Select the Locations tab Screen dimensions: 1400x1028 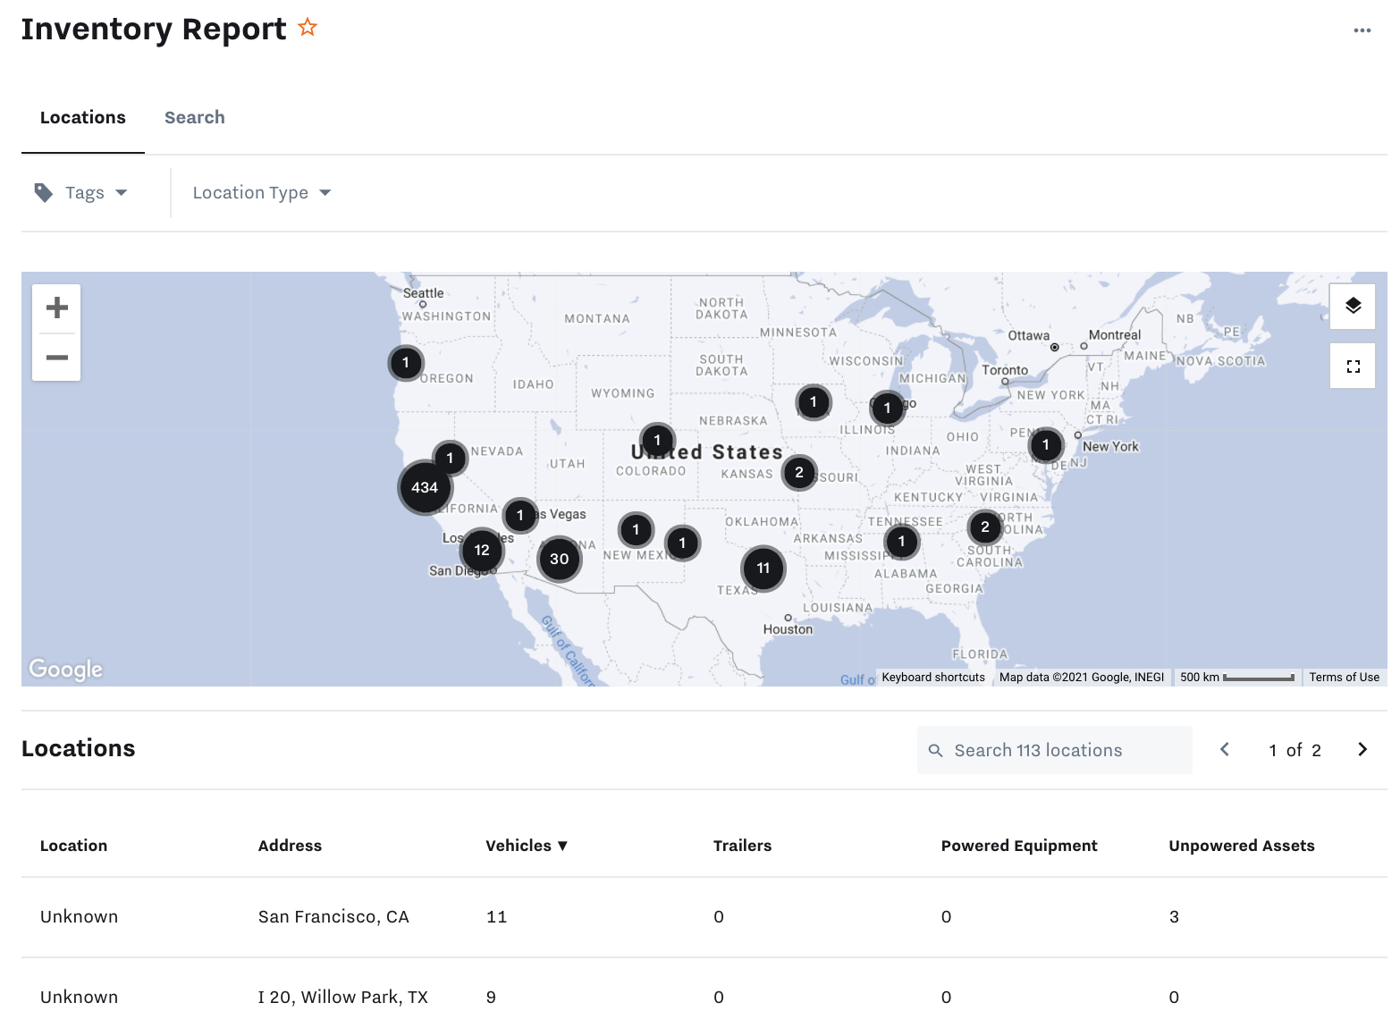(83, 118)
